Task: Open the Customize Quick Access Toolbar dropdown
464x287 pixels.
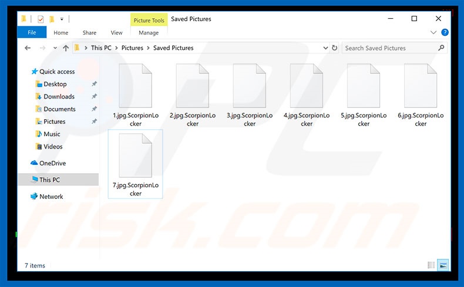Action: 62,19
